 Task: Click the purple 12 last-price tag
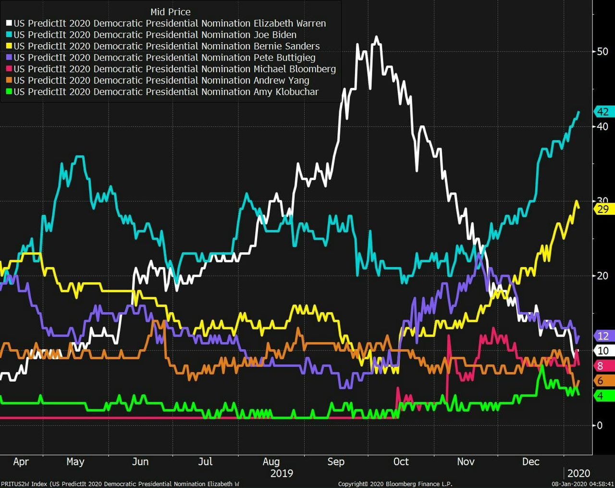click(x=603, y=336)
